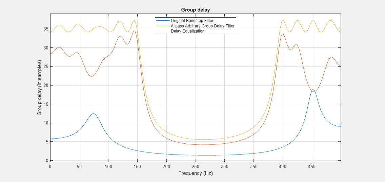Click the orange curve dip near 70 Hz
The height and width of the screenshot is (182, 385).
tap(91, 76)
